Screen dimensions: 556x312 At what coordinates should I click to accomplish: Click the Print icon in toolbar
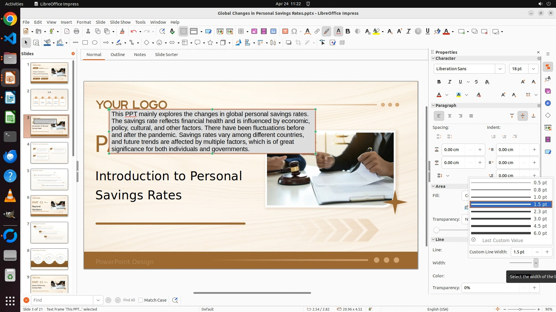coord(76,31)
